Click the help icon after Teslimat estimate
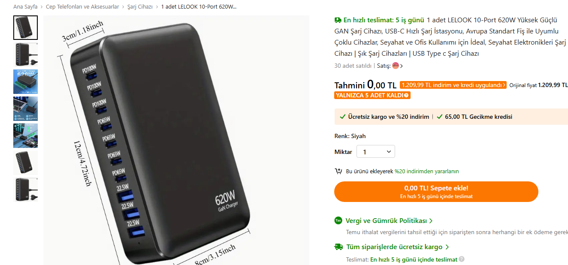 point(462,259)
